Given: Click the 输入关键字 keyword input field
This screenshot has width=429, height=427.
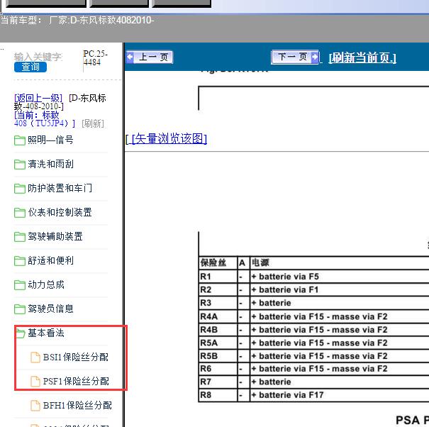Looking at the screenshot, I should 38,57.
